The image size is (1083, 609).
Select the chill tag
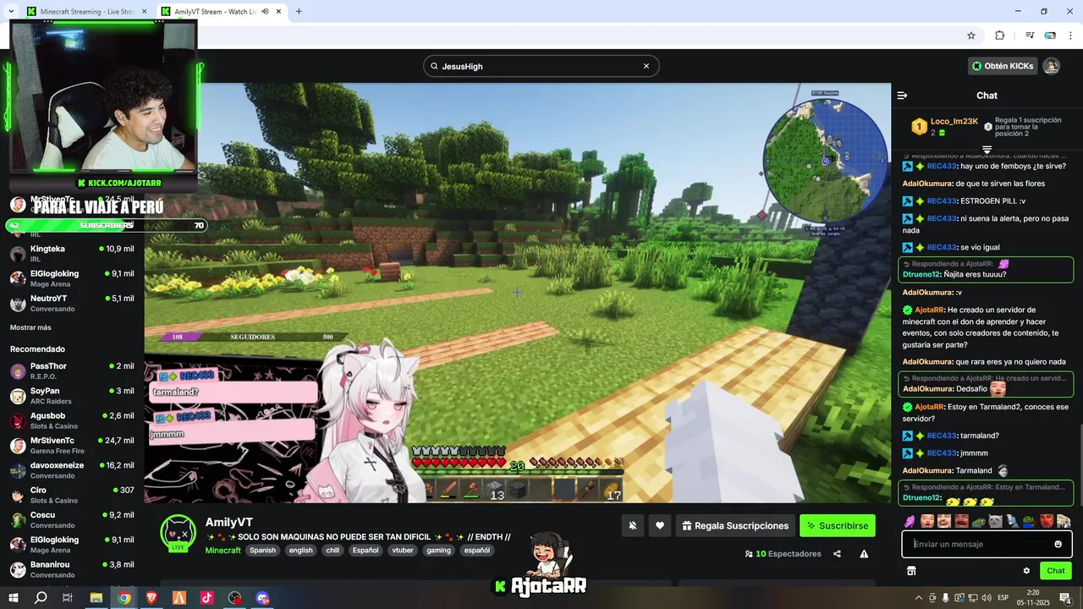(333, 550)
